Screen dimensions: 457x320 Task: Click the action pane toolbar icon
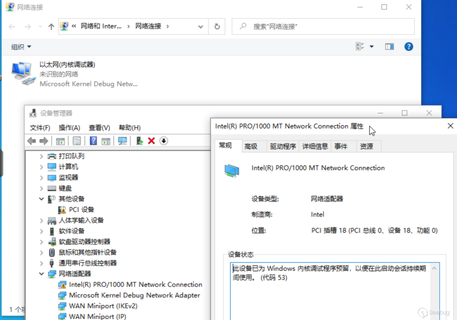[x=106, y=141]
